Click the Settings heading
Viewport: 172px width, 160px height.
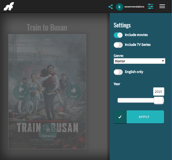coord(122,25)
